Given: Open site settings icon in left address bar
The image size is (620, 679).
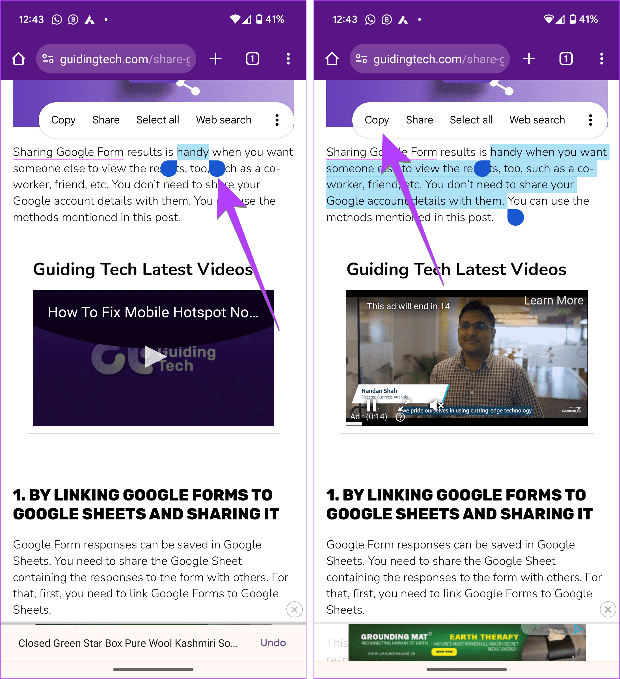Looking at the screenshot, I should 48,59.
